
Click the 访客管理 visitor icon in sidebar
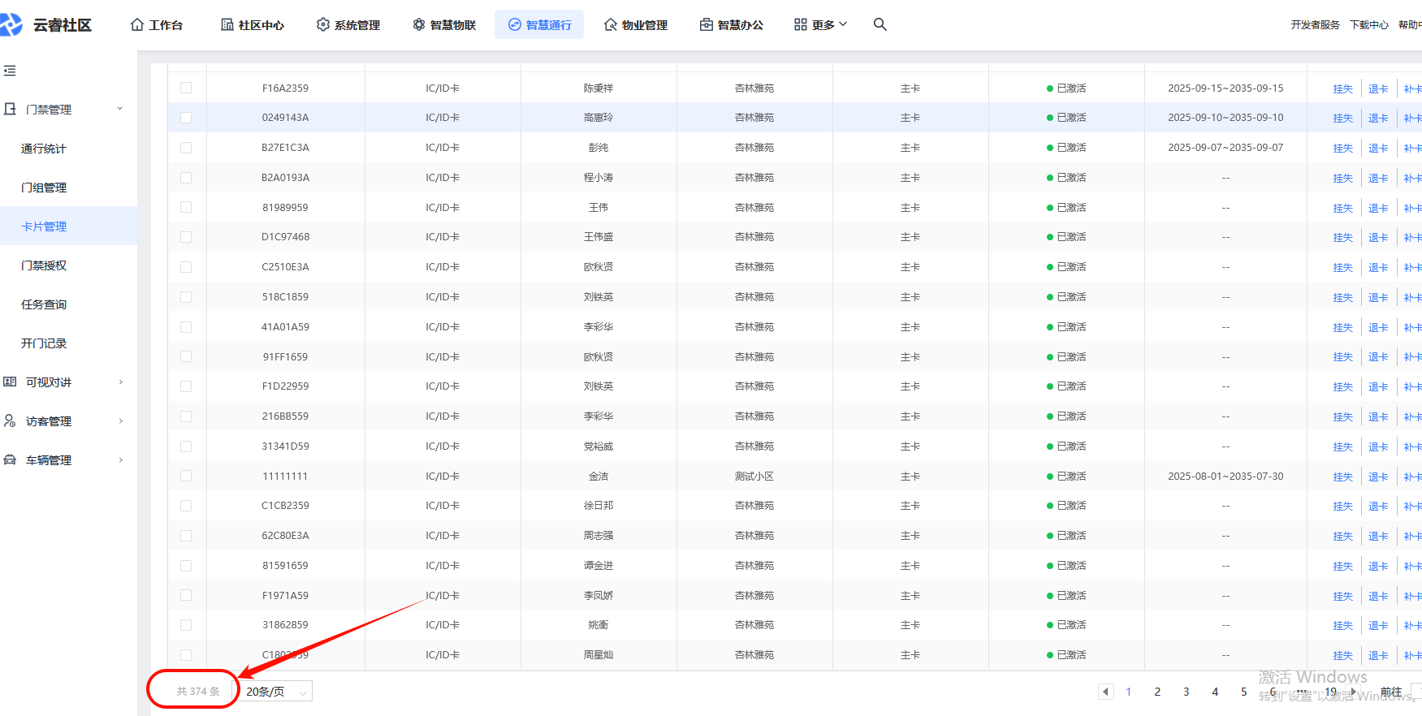pos(10,421)
